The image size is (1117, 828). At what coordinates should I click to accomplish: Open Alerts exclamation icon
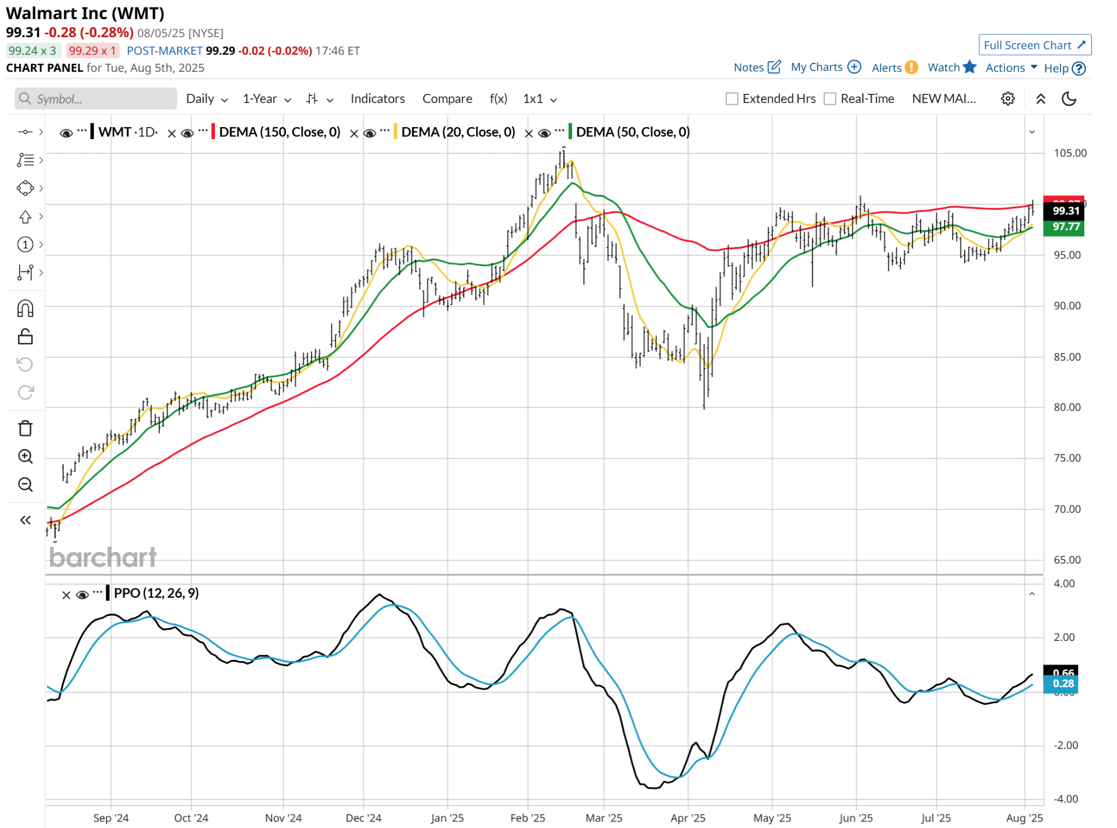click(x=911, y=68)
